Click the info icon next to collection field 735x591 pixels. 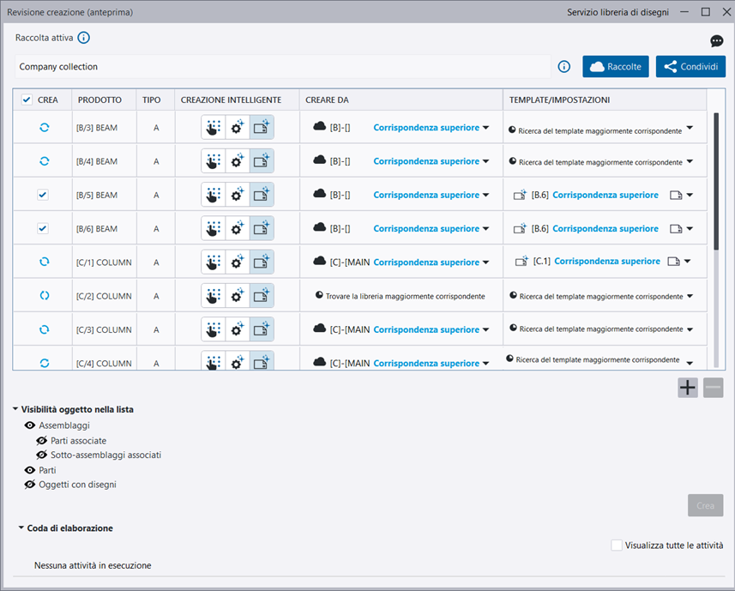tap(564, 67)
